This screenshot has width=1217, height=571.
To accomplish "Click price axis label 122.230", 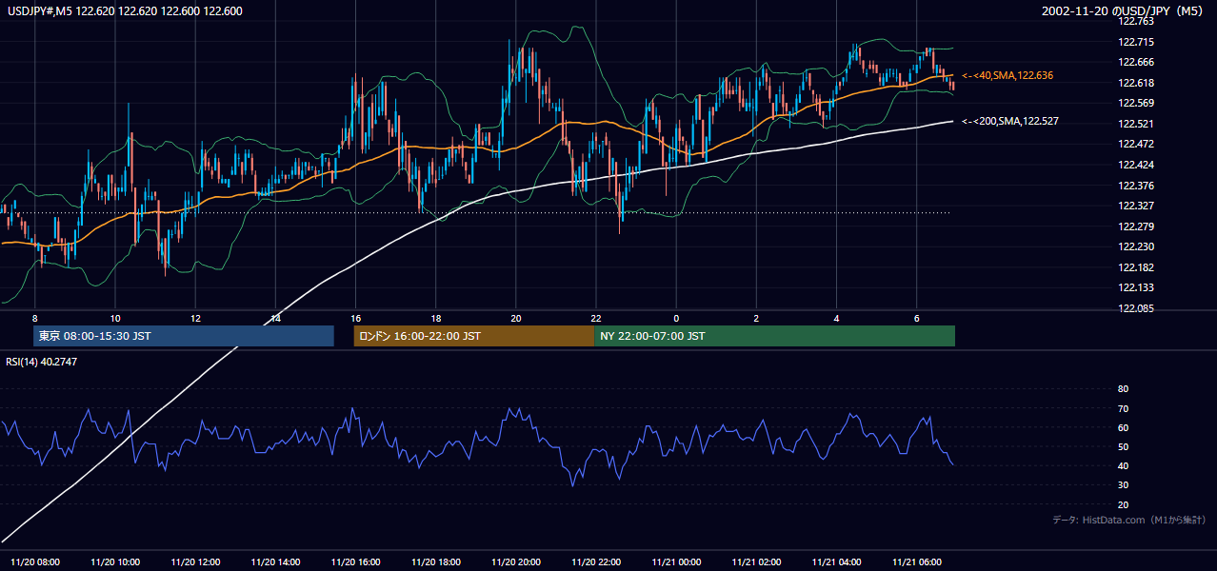I will [1135, 246].
